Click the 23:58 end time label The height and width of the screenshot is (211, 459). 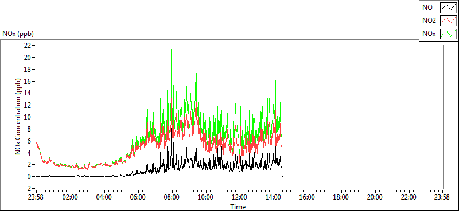(442, 197)
